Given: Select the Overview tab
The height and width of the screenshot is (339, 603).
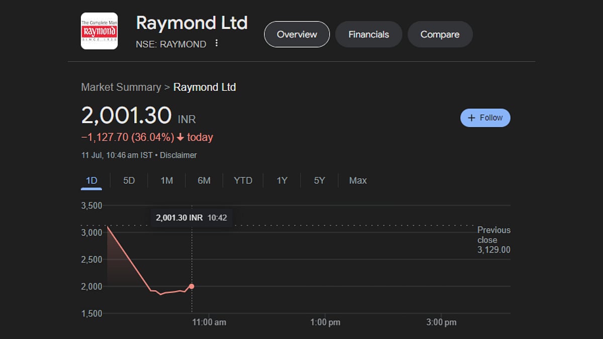Looking at the screenshot, I should [296, 34].
